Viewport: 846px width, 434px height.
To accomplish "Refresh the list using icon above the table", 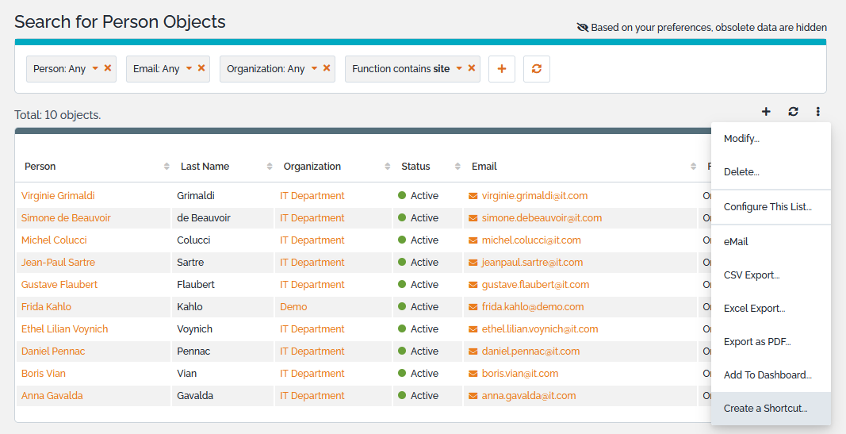I will (793, 112).
